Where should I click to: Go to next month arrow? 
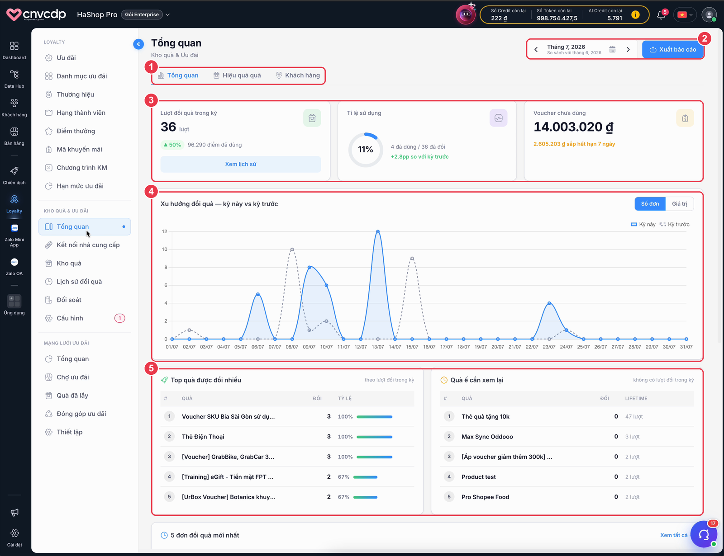(628, 50)
